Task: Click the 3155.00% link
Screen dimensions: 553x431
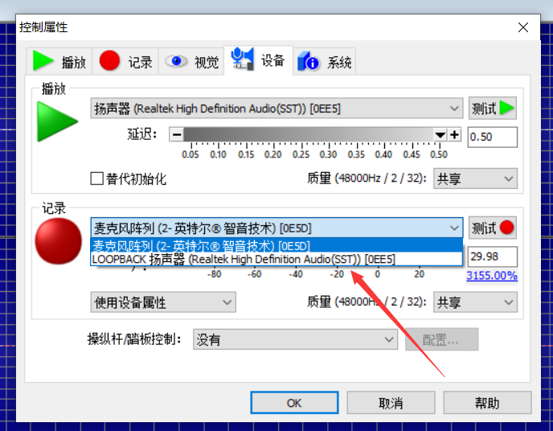Action: [492, 277]
